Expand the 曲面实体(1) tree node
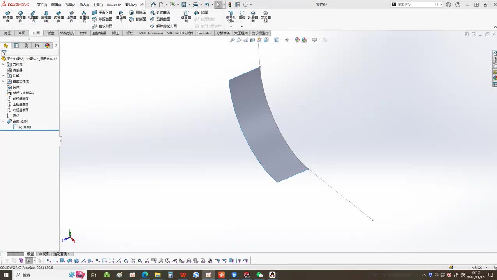 click(x=3, y=81)
